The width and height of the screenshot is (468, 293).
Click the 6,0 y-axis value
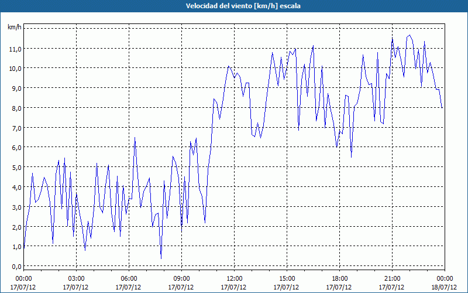pyautogui.click(x=16, y=148)
